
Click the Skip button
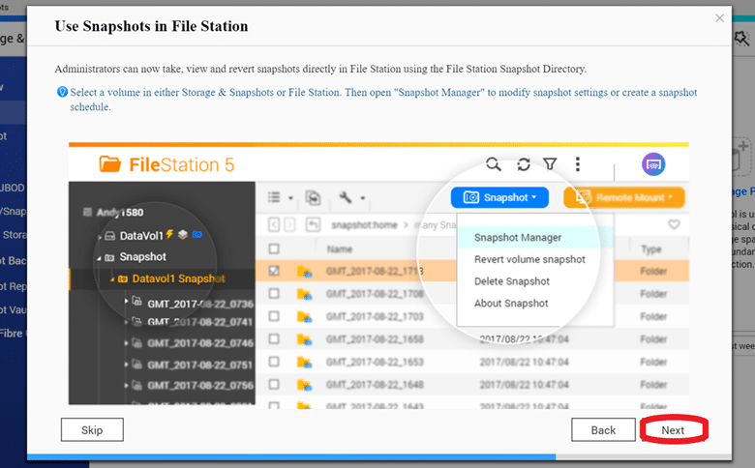[92, 429]
